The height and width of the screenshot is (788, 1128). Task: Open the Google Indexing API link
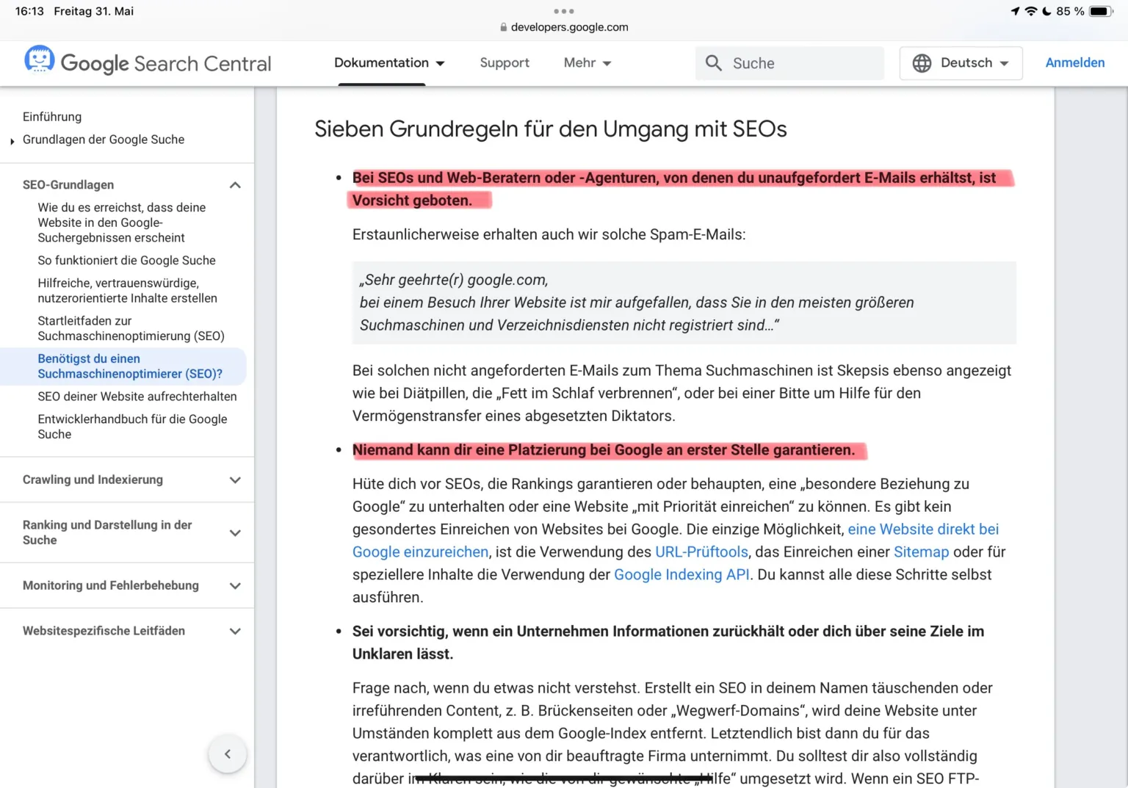click(681, 574)
